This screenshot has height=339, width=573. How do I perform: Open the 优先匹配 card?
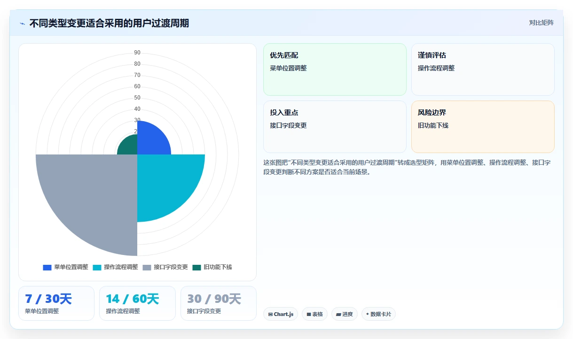click(335, 69)
